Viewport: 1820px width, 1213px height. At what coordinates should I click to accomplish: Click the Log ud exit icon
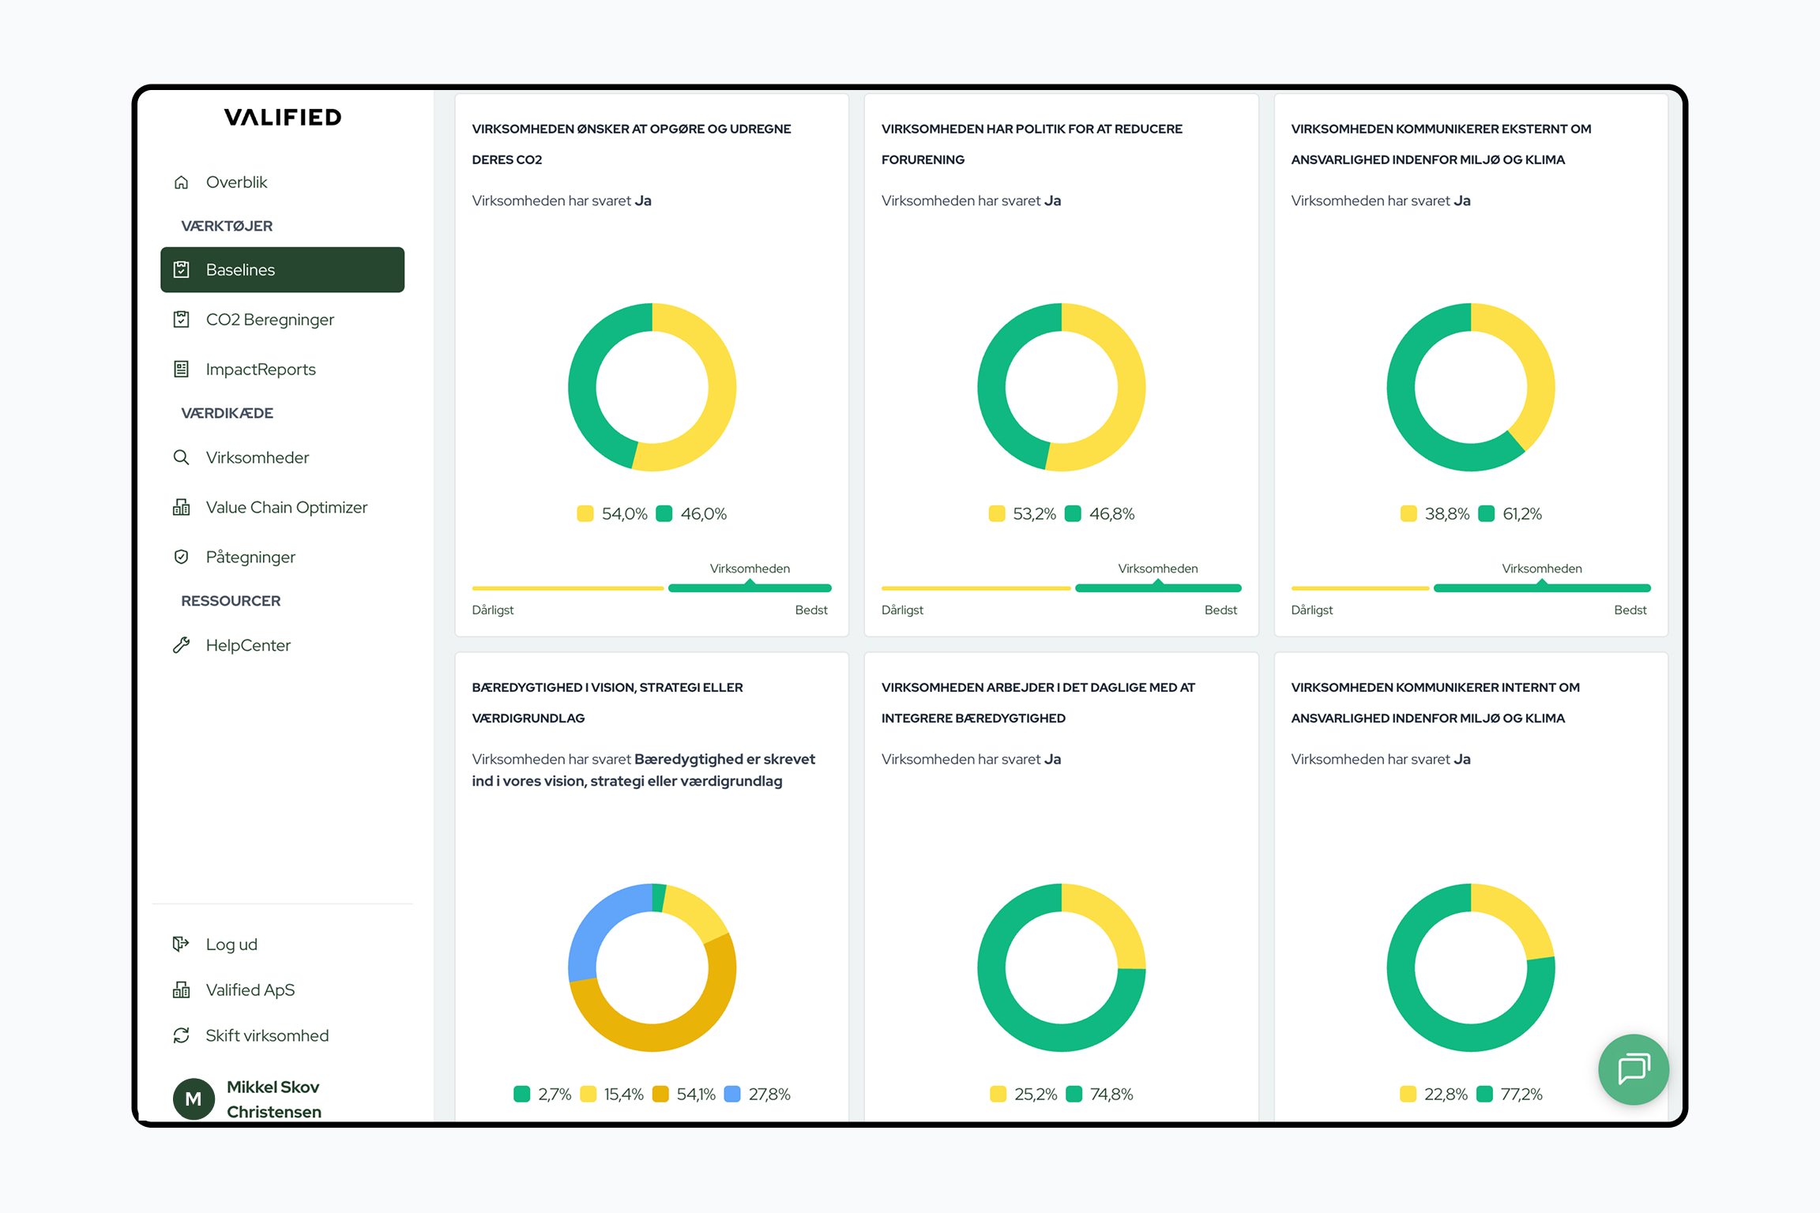181,944
